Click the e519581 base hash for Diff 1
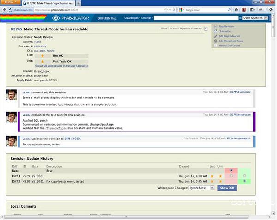The image size is (277, 220). click(38, 176)
